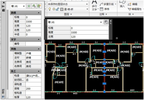Screen dimensions: 144x100
Task: Click the 表格 table tool icon
Action: point(102,9)
